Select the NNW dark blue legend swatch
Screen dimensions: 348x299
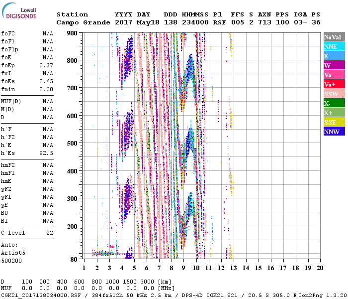(334, 131)
